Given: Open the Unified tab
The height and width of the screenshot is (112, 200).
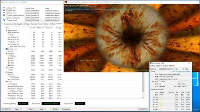Looking at the screenshot, I should (52, 24).
